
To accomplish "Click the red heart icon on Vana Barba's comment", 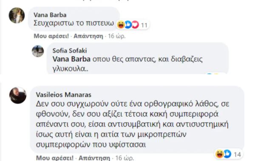I will [135, 25].
